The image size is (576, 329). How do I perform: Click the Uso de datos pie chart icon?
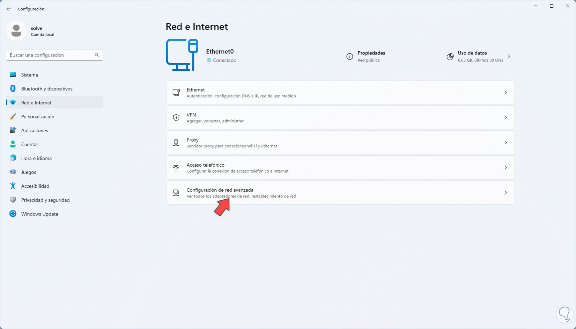click(x=450, y=56)
